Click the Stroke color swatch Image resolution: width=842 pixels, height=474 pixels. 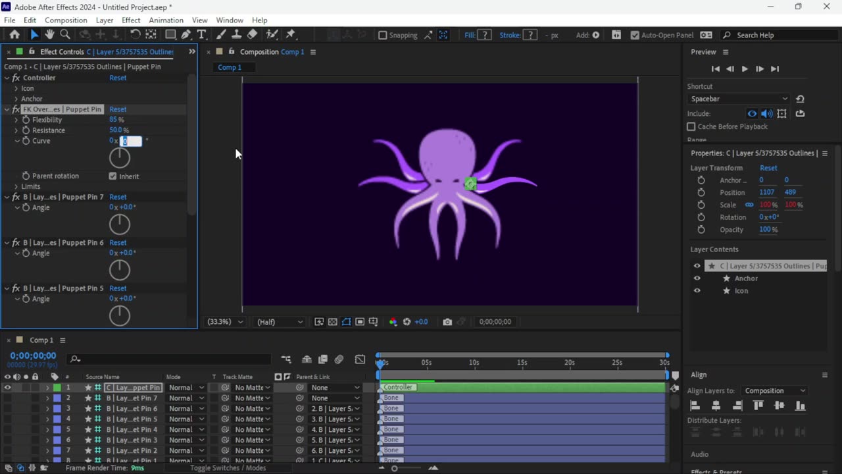[x=530, y=35]
